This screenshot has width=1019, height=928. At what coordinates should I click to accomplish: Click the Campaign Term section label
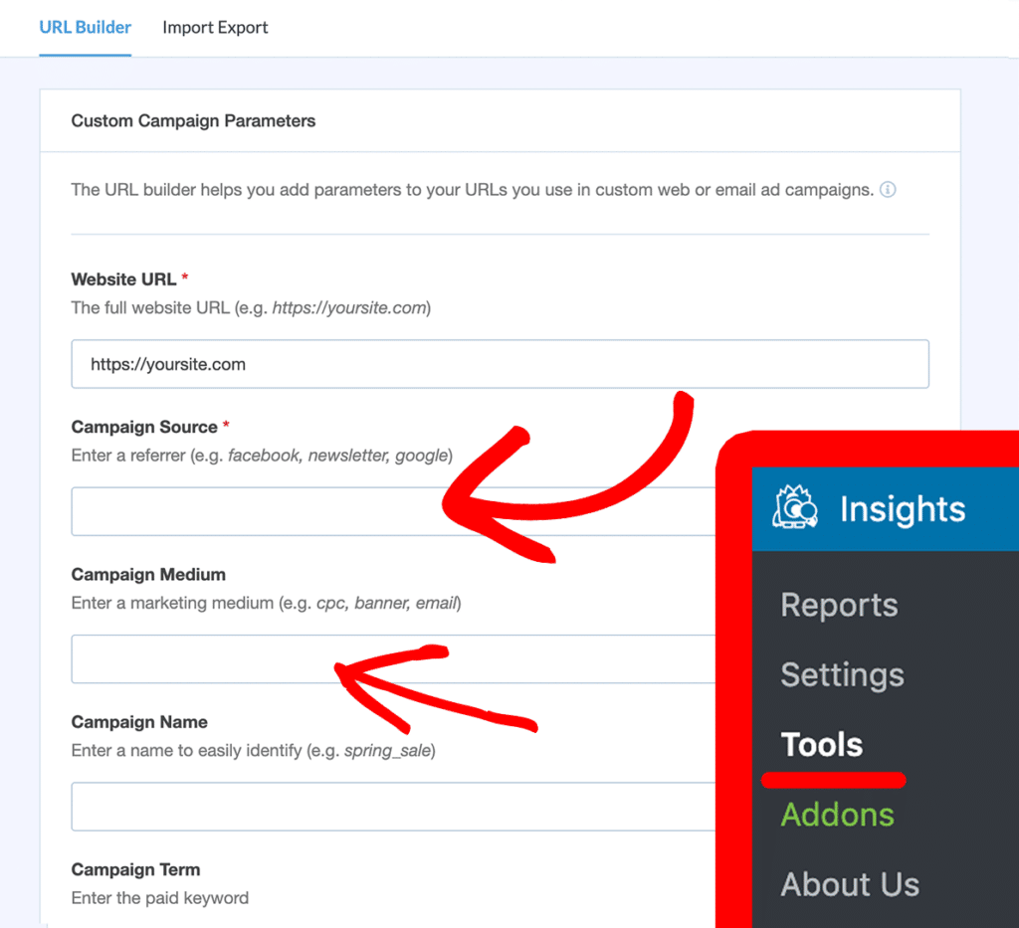[135, 868]
